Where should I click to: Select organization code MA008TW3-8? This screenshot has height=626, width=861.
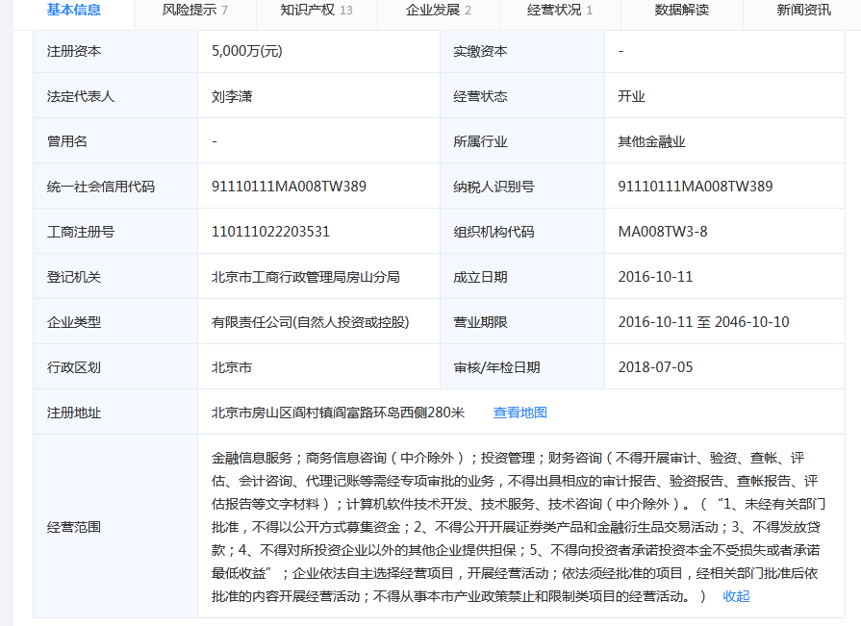pyautogui.click(x=663, y=232)
